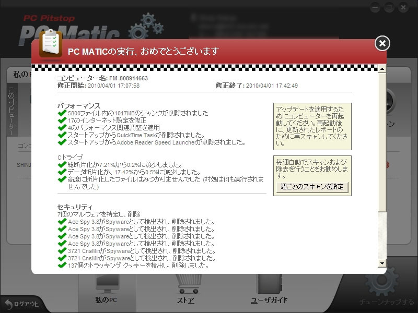
Task: Click the パフォーマンス section heading
Action: (79, 106)
